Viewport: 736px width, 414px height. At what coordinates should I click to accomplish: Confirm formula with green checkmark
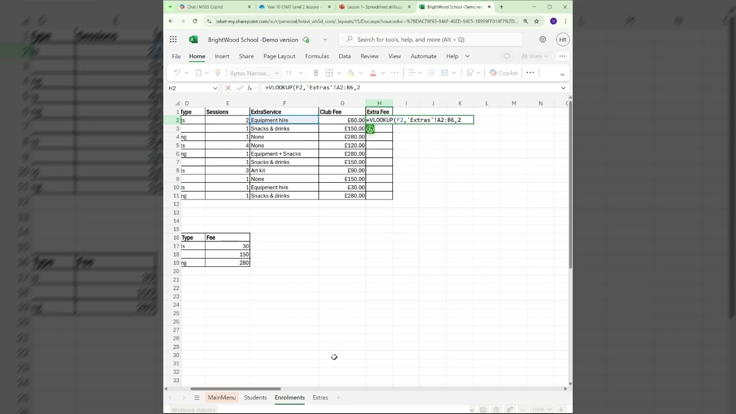tap(239, 88)
